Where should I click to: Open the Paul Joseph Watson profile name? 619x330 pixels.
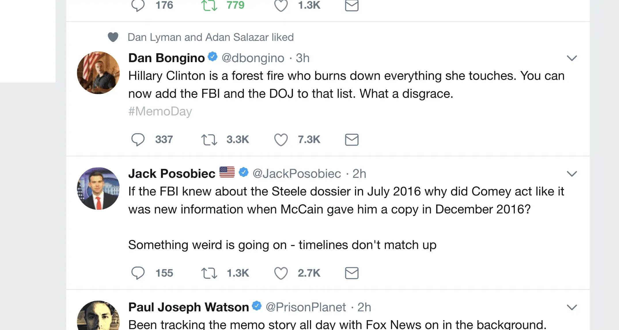[188, 307]
